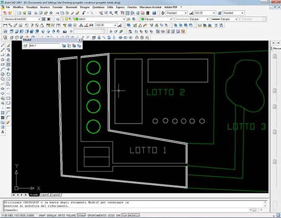Select the Multiline Text tool
This screenshot has width=281, height=218.
[x=3, y=132]
